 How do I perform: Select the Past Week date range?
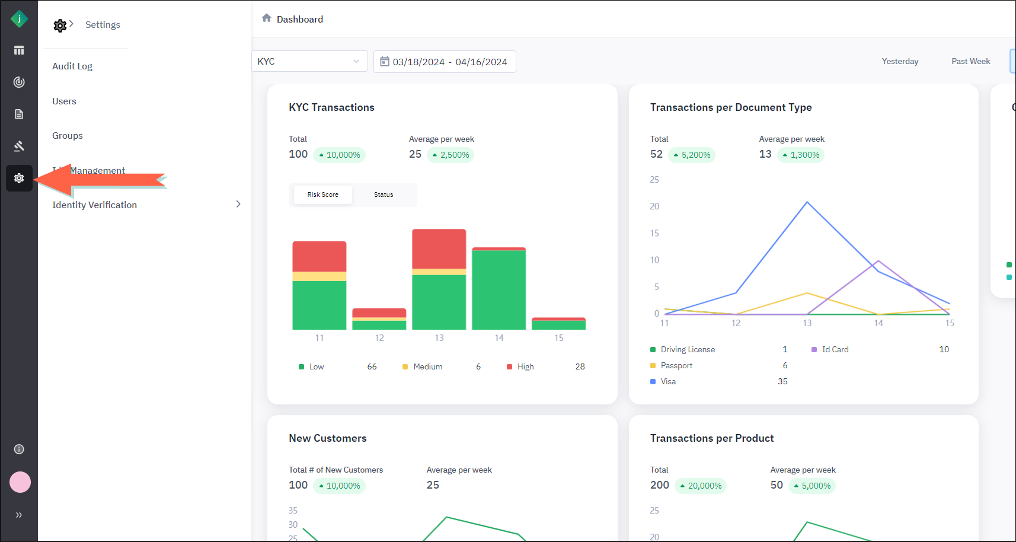pyautogui.click(x=970, y=62)
